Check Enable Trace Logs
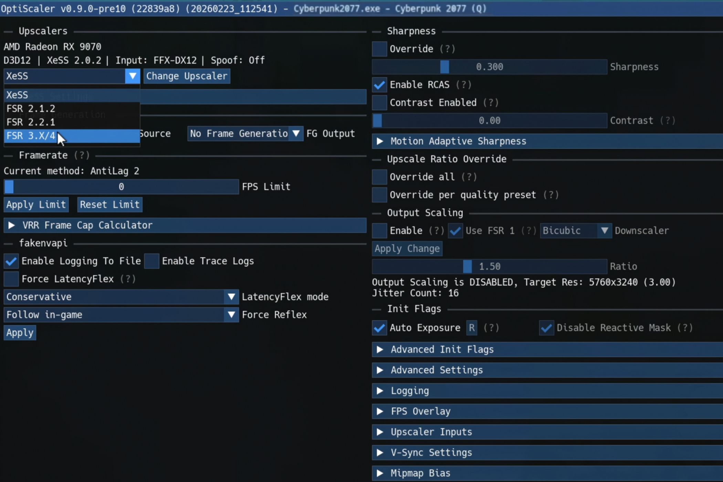723x482 pixels. pos(151,261)
